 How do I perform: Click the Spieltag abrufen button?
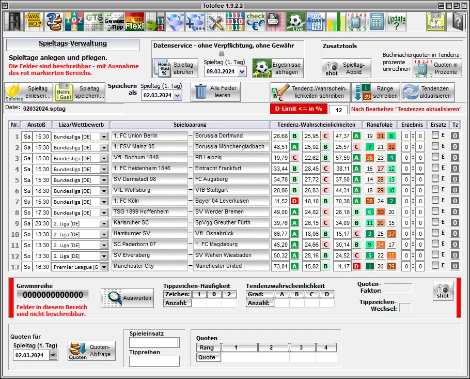(x=176, y=68)
